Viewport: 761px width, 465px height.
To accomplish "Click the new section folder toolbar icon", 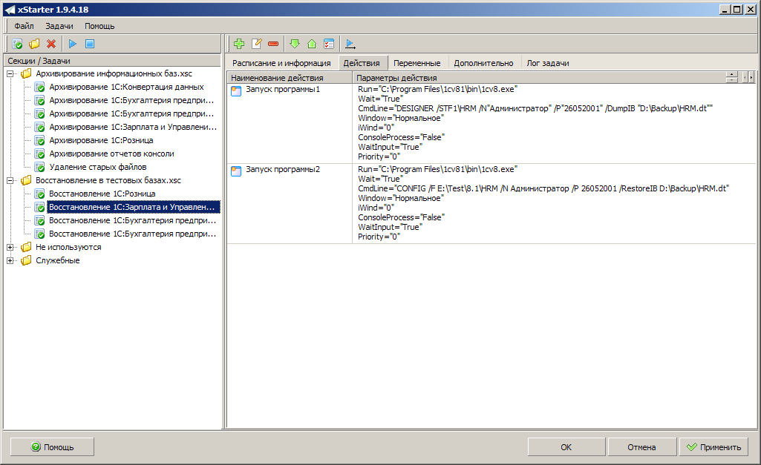I will 34,44.
